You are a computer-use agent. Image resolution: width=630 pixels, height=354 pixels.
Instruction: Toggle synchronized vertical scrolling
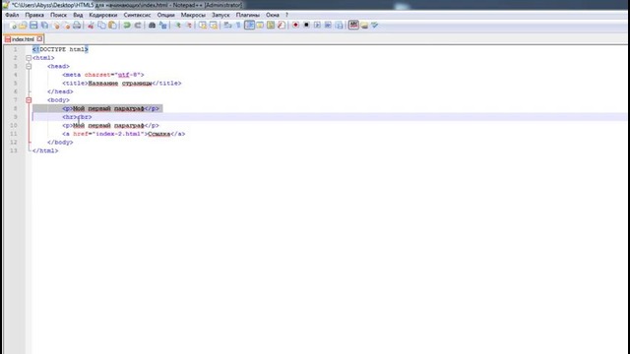(x=203, y=26)
